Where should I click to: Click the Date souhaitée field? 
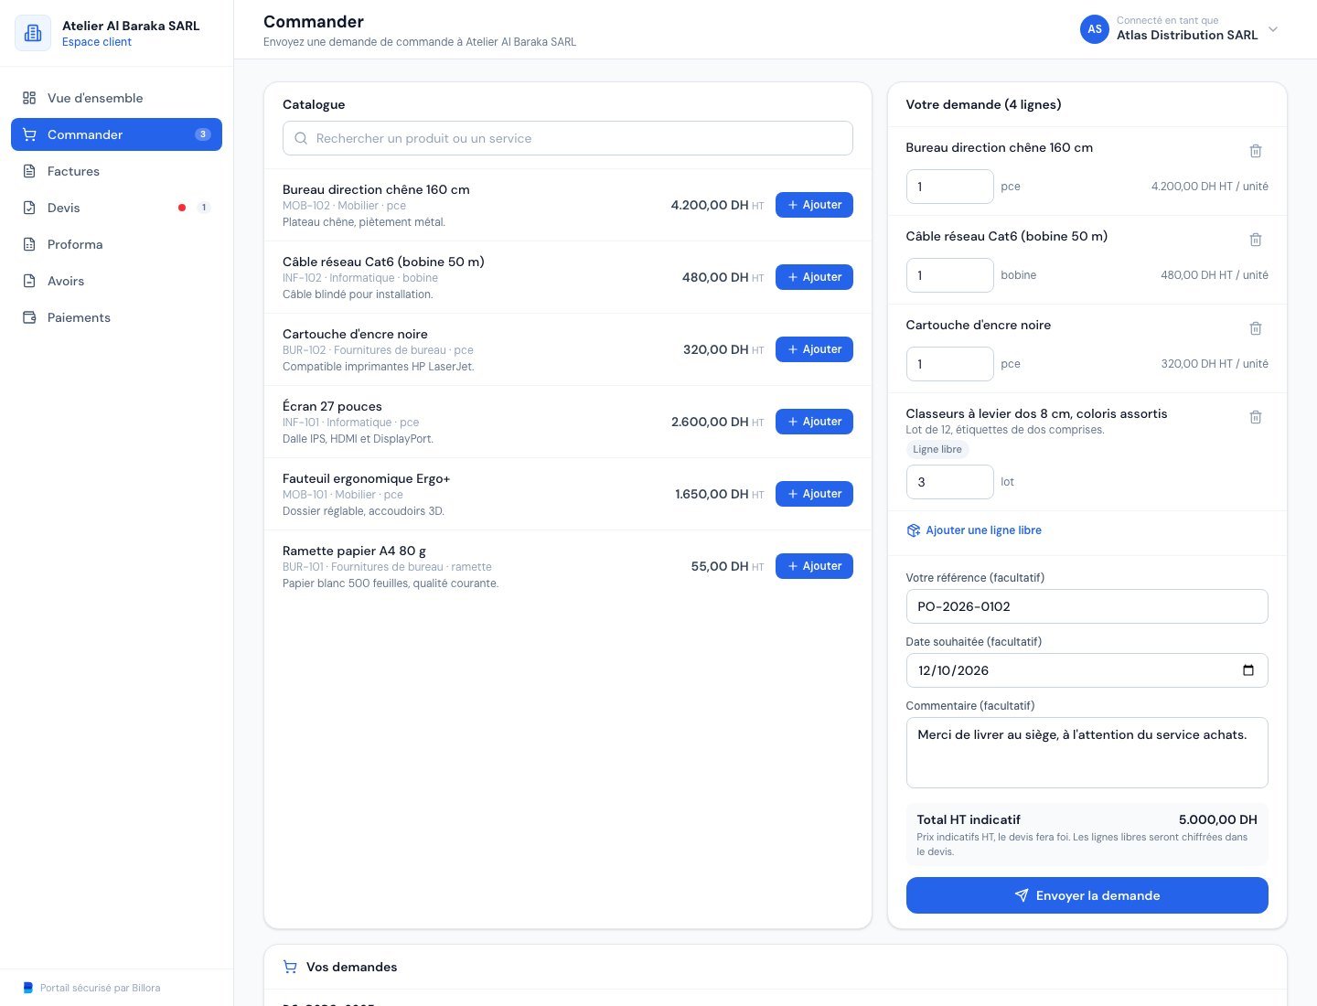point(1087,670)
